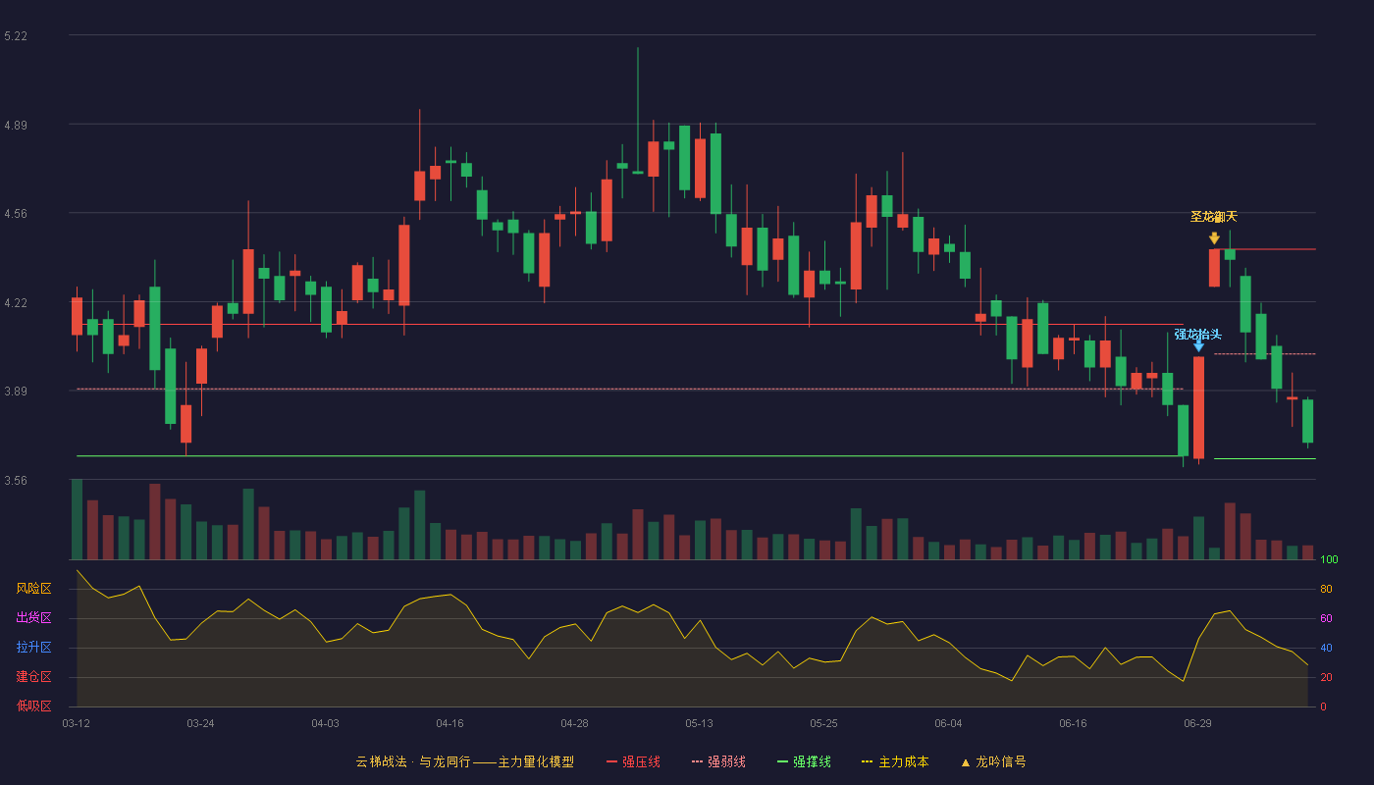Click the 3.56 price axis label

coord(16,481)
